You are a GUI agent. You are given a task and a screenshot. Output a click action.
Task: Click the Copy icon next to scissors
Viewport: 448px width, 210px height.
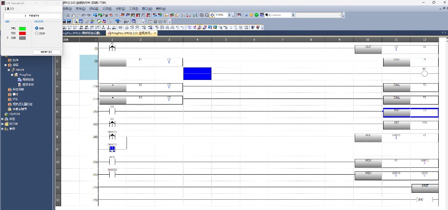click(x=73, y=15)
